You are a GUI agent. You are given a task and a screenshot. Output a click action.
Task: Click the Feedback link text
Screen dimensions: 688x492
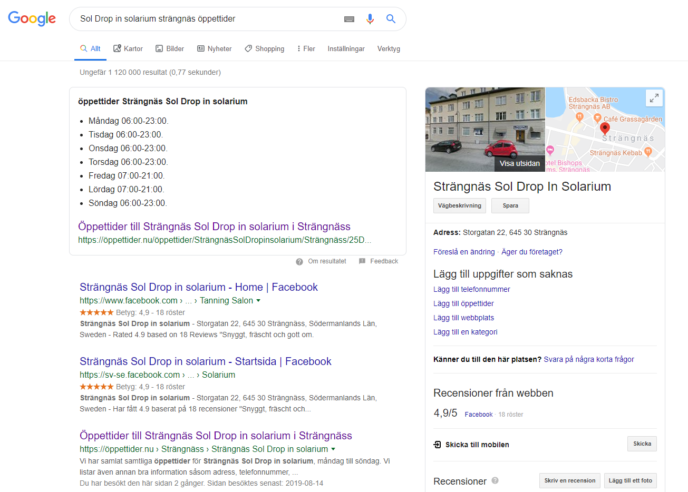pyautogui.click(x=384, y=261)
